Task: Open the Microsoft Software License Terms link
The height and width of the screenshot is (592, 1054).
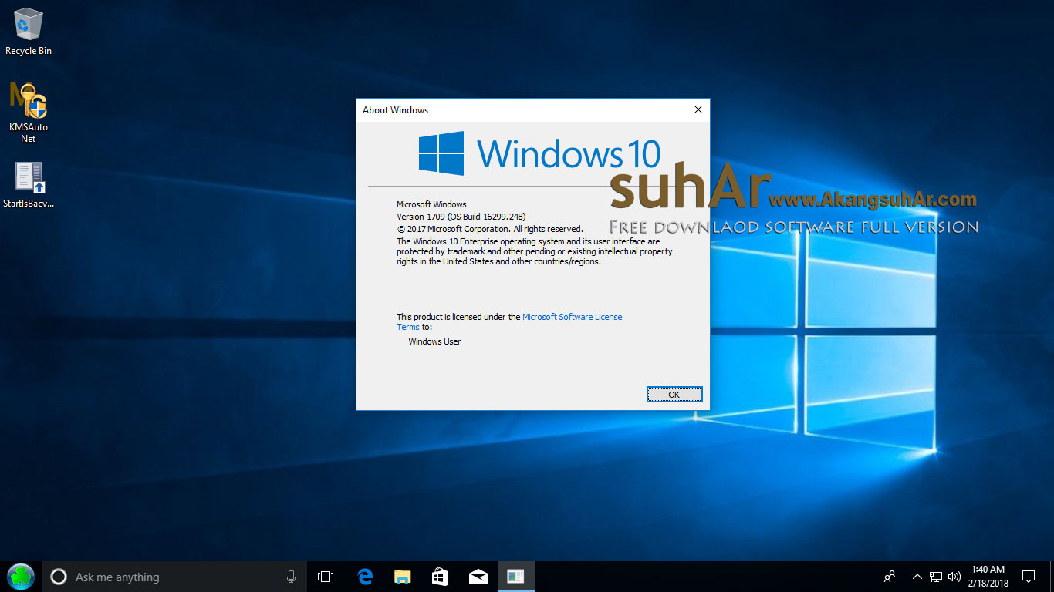Action: point(509,322)
